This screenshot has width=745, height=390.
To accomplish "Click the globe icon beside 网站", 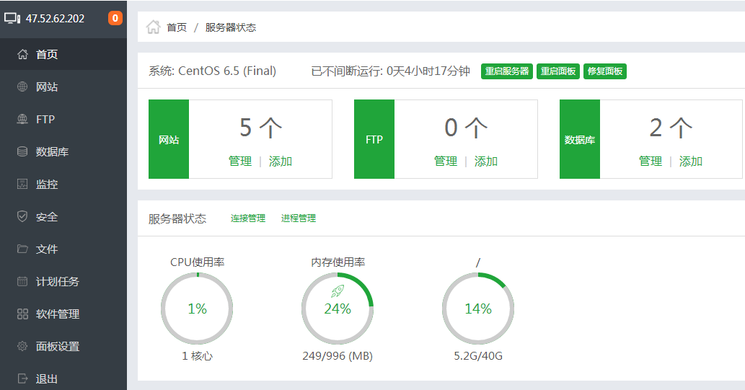I will (x=22, y=87).
